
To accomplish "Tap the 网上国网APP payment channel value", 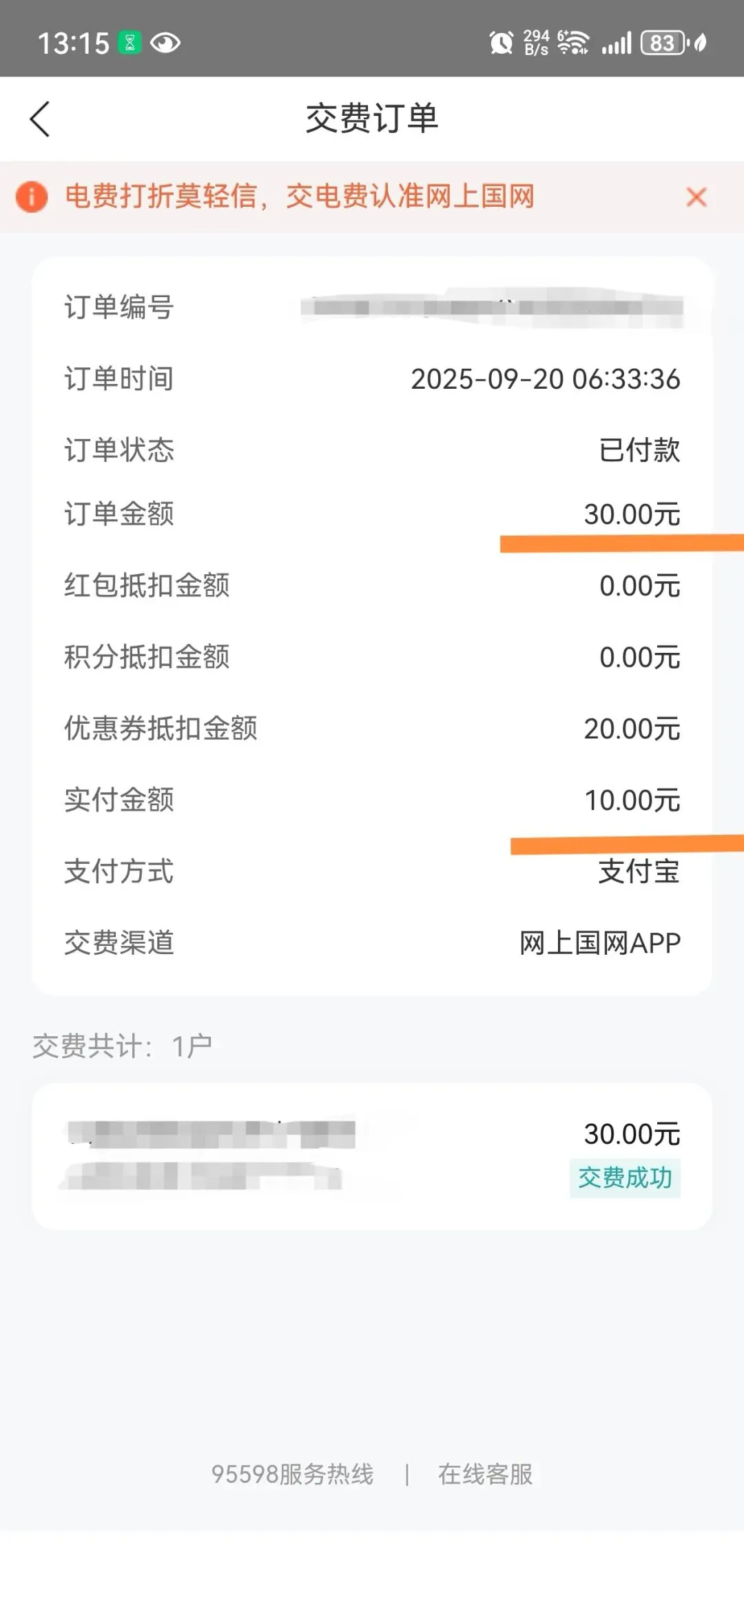I will [x=599, y=943].
